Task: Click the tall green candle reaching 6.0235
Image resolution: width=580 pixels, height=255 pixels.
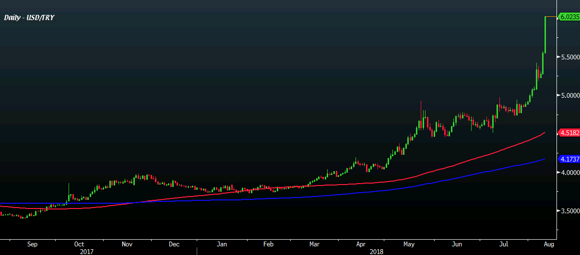Action: coord(545,35)
